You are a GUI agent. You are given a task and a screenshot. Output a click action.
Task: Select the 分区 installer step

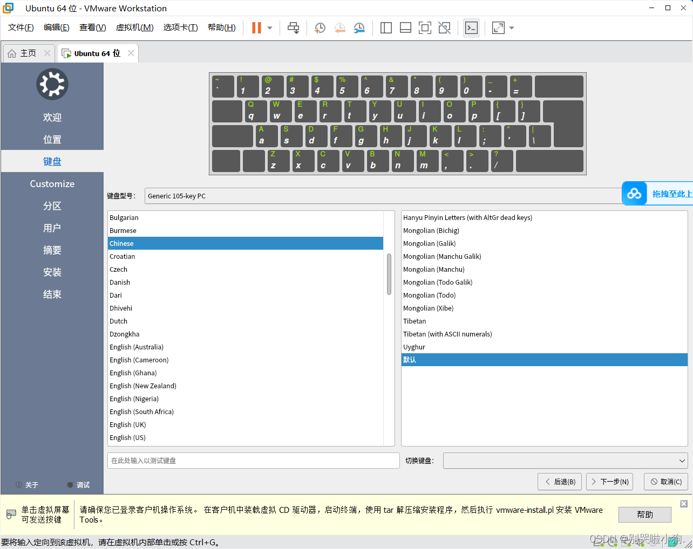click(x=52, y=205)
